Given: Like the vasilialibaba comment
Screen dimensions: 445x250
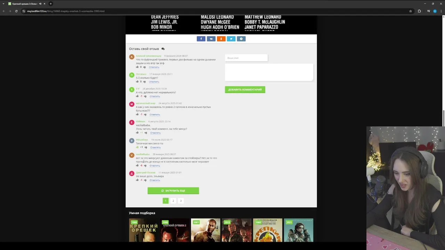Looking at the screenshot, I should pos(137,165).
